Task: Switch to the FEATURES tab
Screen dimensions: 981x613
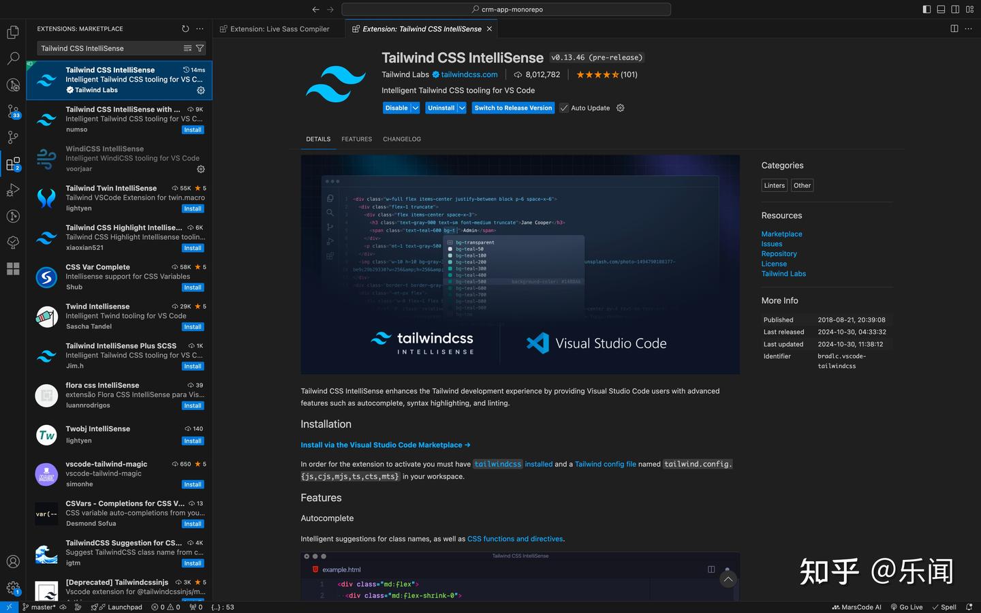Action: [356, 139]
